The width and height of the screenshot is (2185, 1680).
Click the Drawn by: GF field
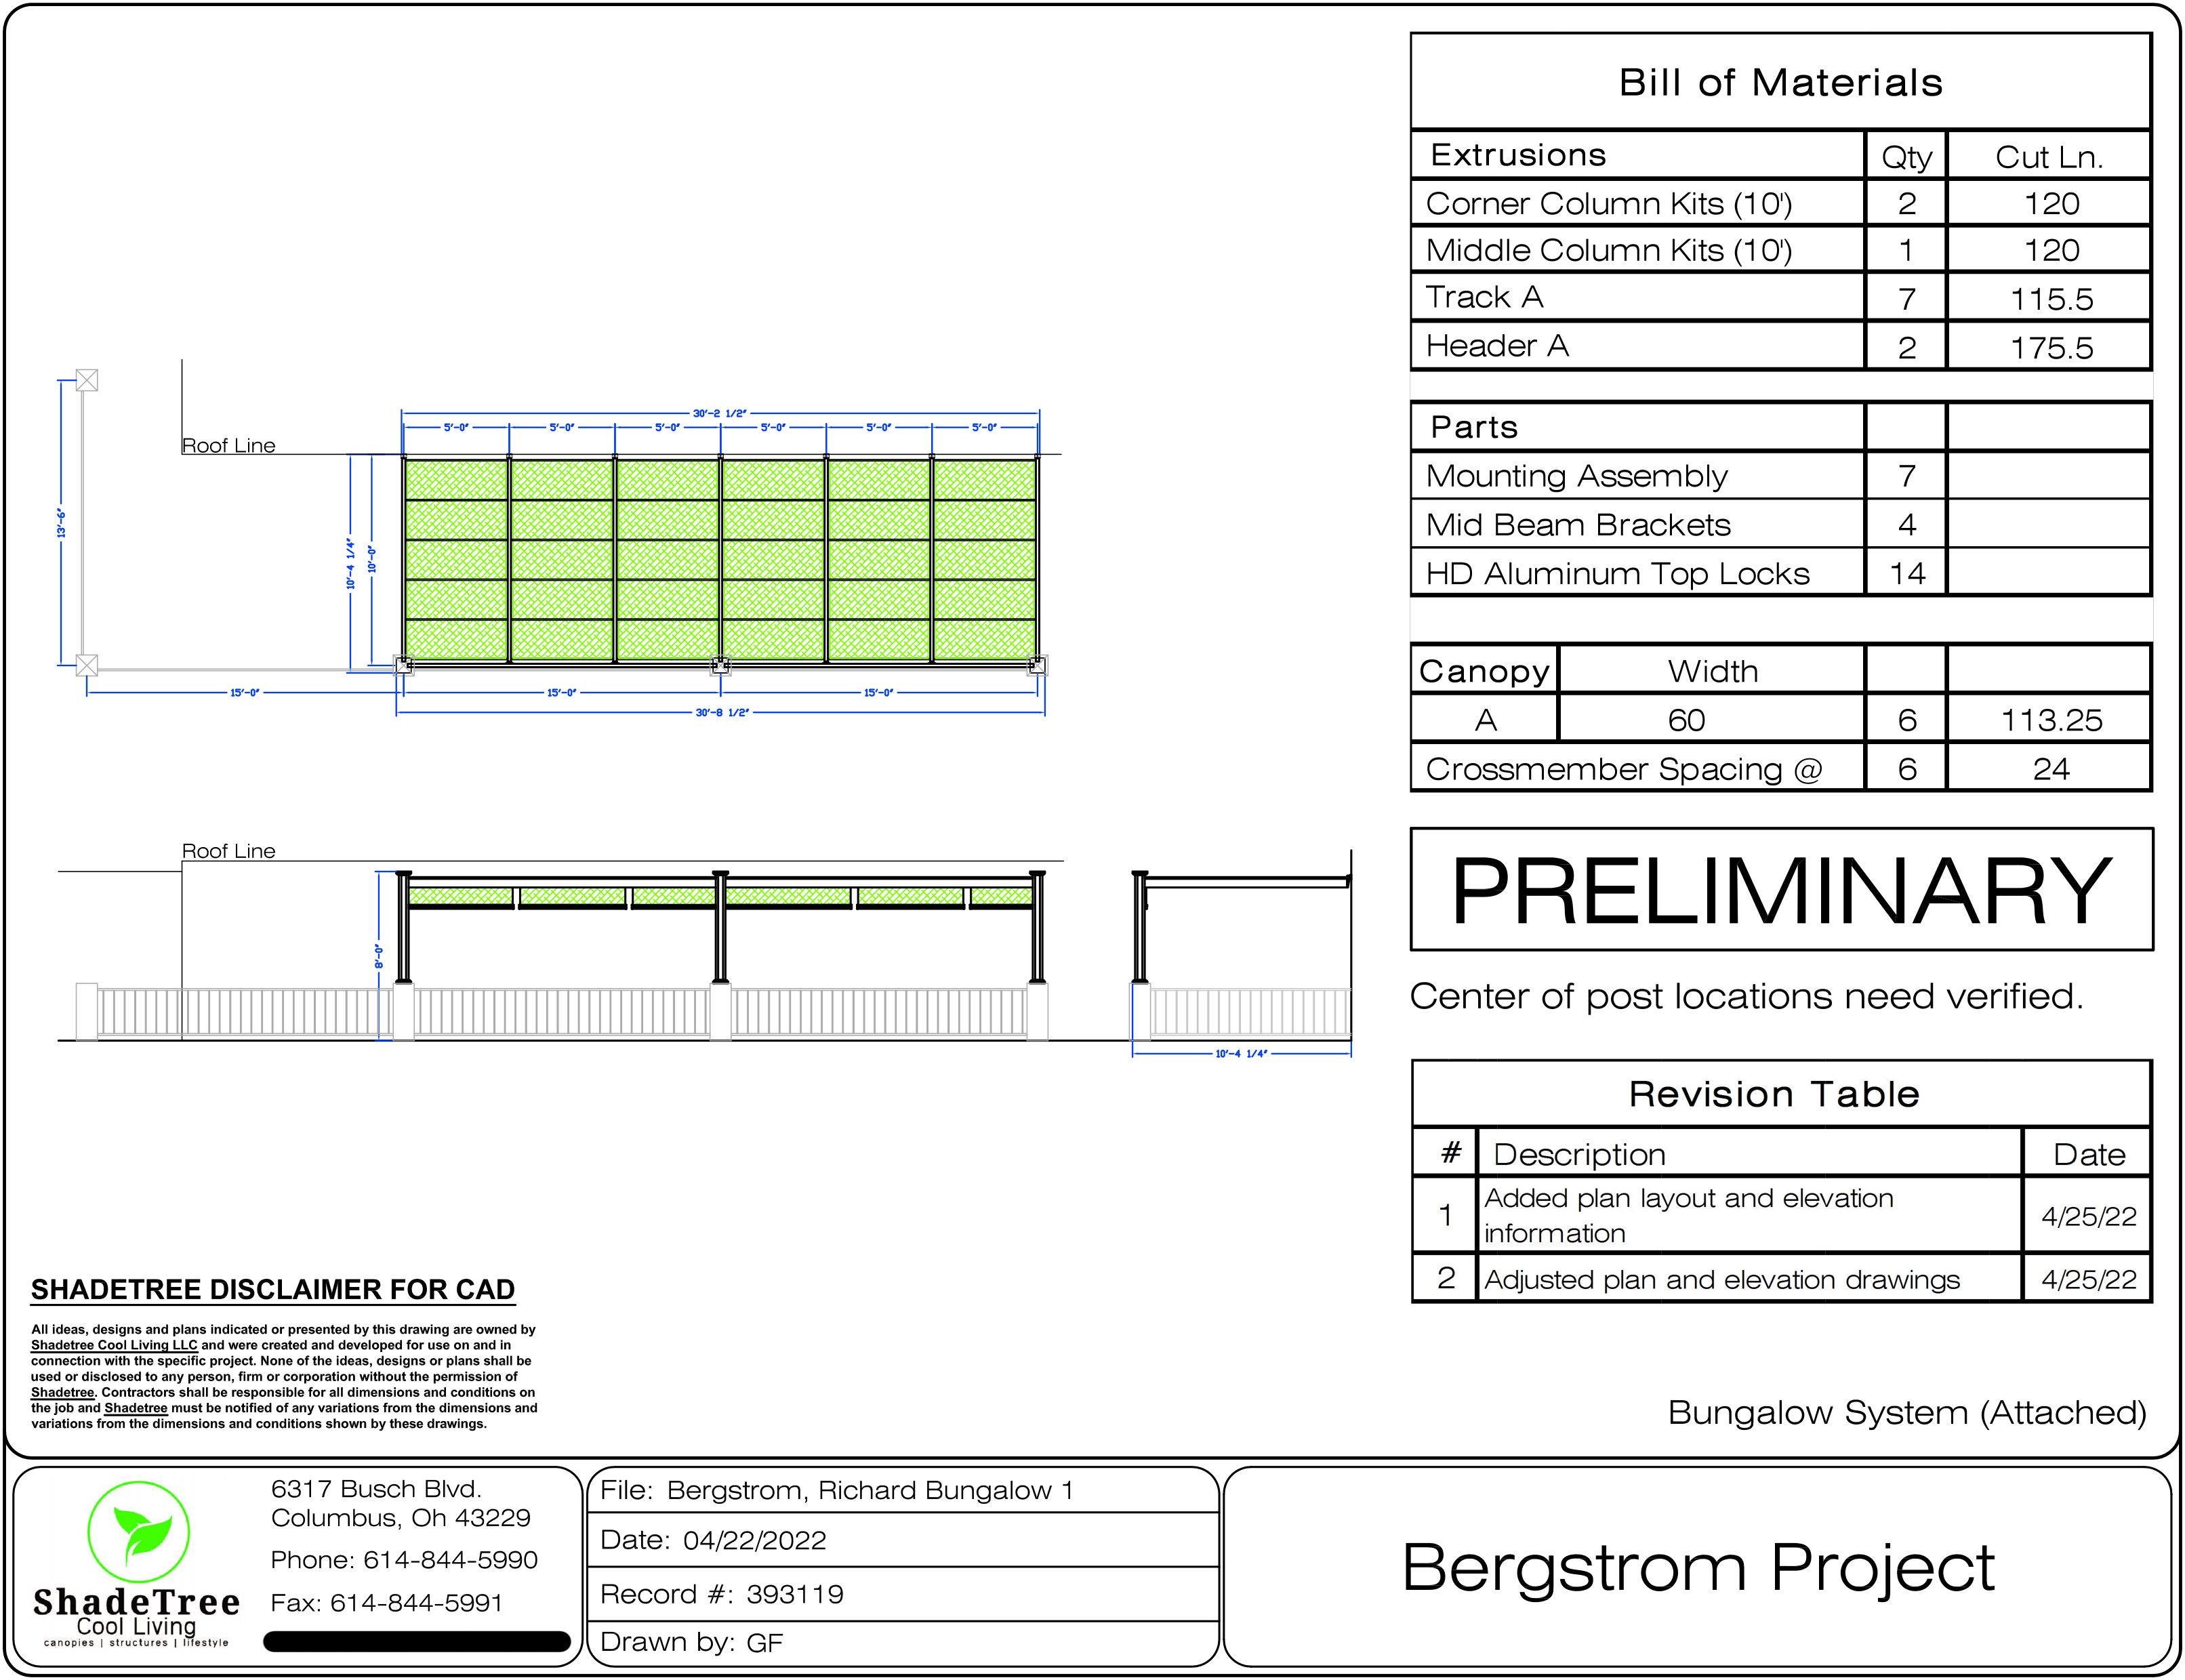click(x=902, y=1643)
